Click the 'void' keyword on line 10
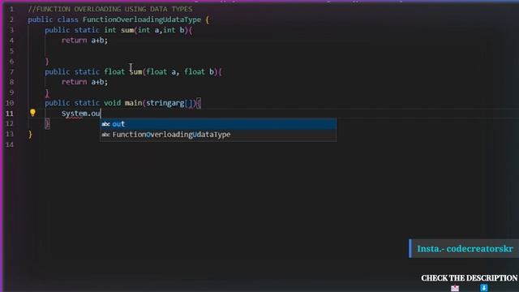The image size is (519, 292). pos(112,103)
